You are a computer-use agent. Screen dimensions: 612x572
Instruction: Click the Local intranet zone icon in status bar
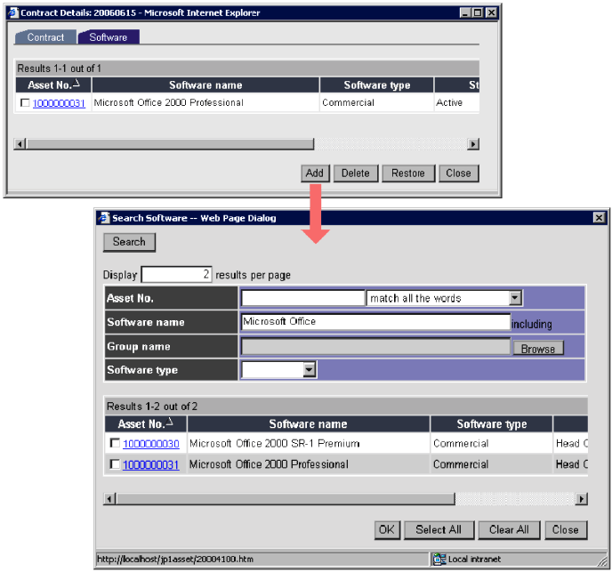tap(439, 560)
